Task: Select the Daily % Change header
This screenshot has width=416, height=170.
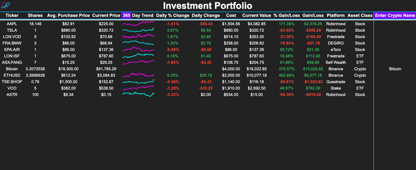Action: pos(172,15)
